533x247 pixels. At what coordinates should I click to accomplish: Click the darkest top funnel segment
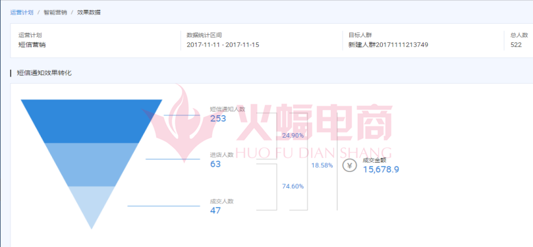pos(92,121)
